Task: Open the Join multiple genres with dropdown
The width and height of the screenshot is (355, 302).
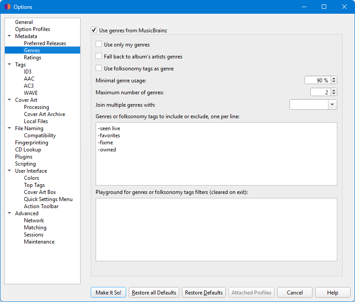Action: (x=332, y=105)
